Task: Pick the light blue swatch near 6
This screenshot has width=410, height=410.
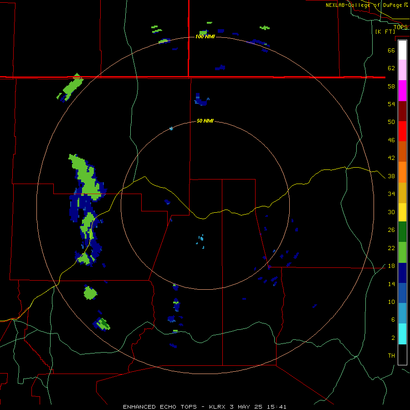Action: click(x=402, y=313)
